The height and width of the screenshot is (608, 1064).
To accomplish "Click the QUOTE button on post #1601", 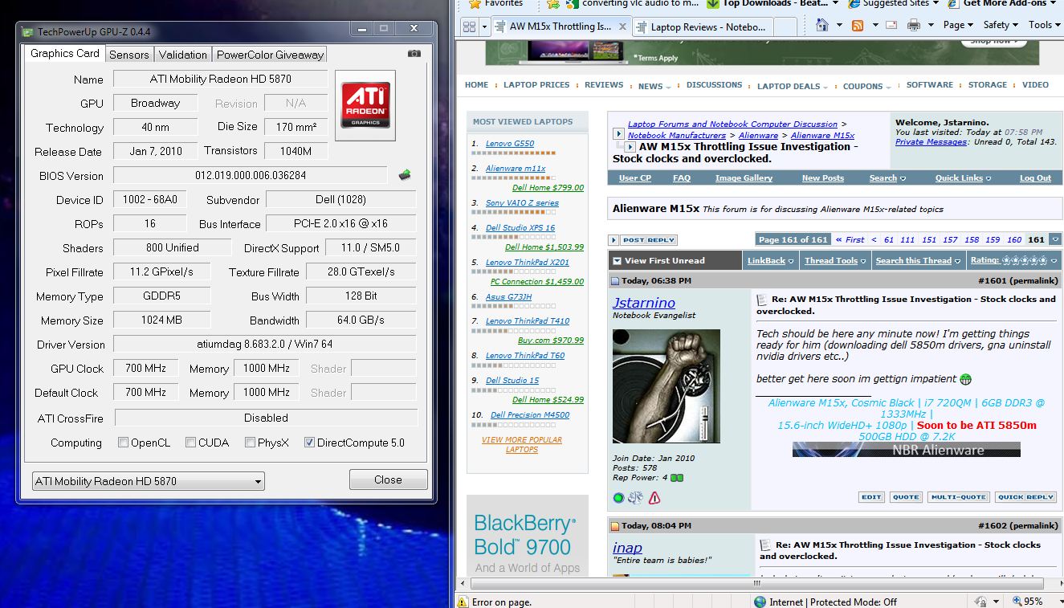I will pyautogui.click(x=906, y=497).
